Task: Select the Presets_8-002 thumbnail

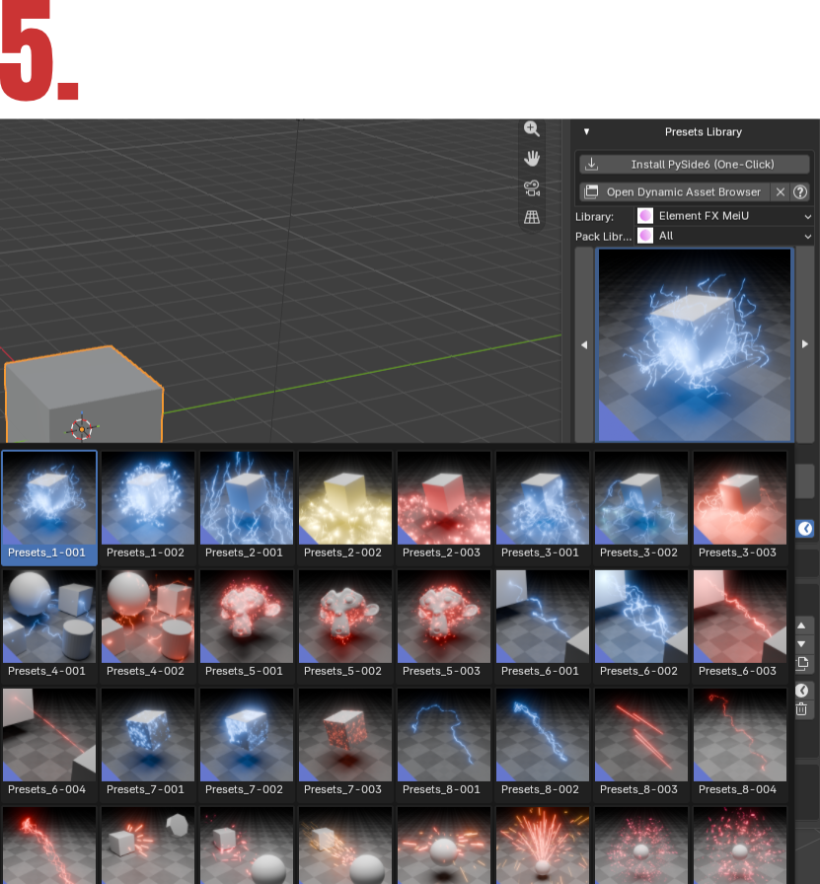Action: [543, 744]
